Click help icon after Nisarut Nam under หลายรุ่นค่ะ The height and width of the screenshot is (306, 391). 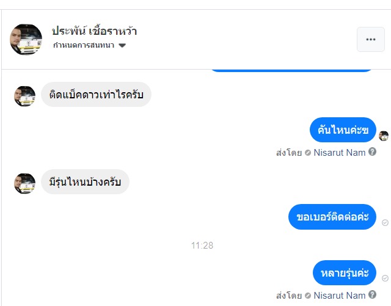point(372,296)
